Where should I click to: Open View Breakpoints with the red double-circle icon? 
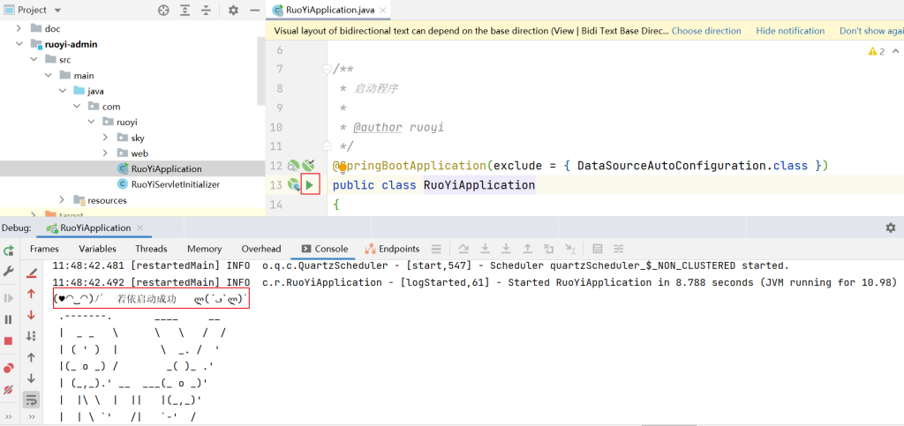pyautogui.click(x=9, y=367)
